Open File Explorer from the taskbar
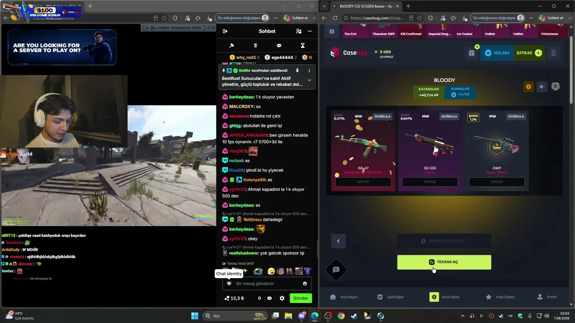The width and height of the screenshot is (575, 323). point(288,316)
